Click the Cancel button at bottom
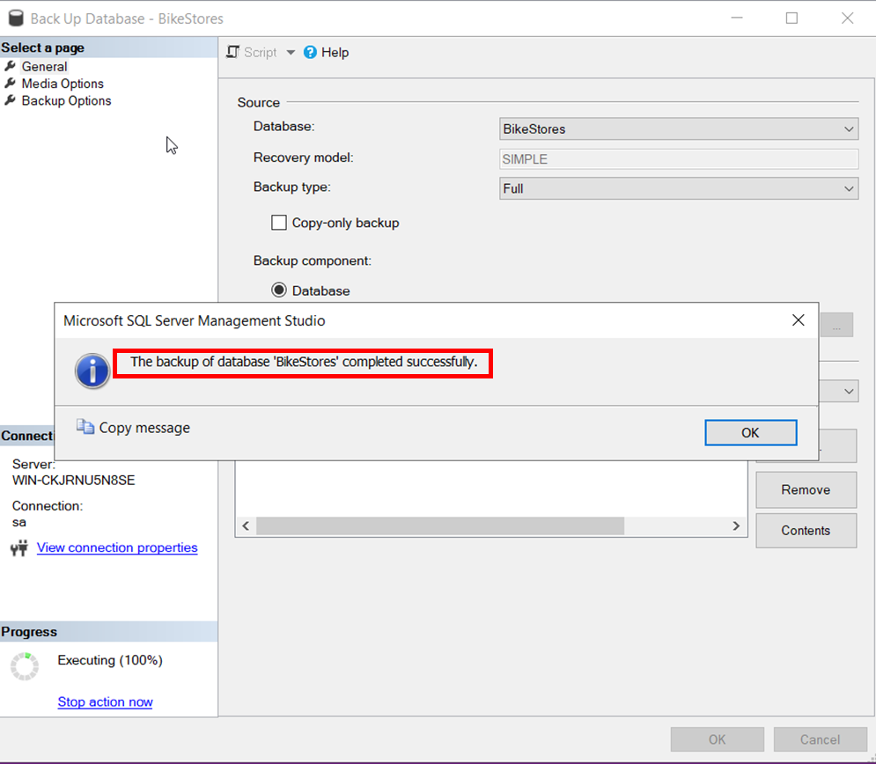Viewport: 876px width, 764px height. pyautogui.click(x=820, y=739)
